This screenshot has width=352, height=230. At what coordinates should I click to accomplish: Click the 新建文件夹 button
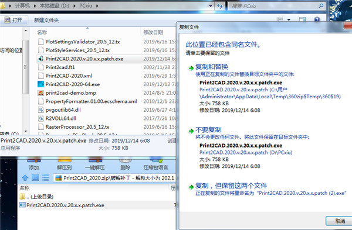click(x=46, y=20)
